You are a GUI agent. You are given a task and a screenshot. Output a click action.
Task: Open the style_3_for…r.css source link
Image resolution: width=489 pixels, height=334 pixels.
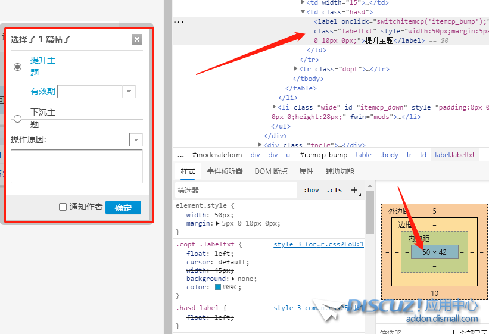click(x=318, y=244)
